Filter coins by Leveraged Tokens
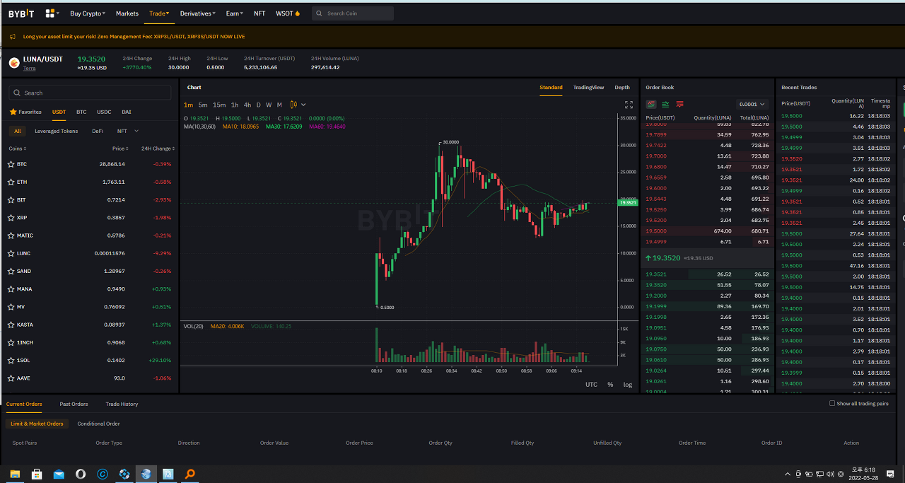 pos(57,131)
